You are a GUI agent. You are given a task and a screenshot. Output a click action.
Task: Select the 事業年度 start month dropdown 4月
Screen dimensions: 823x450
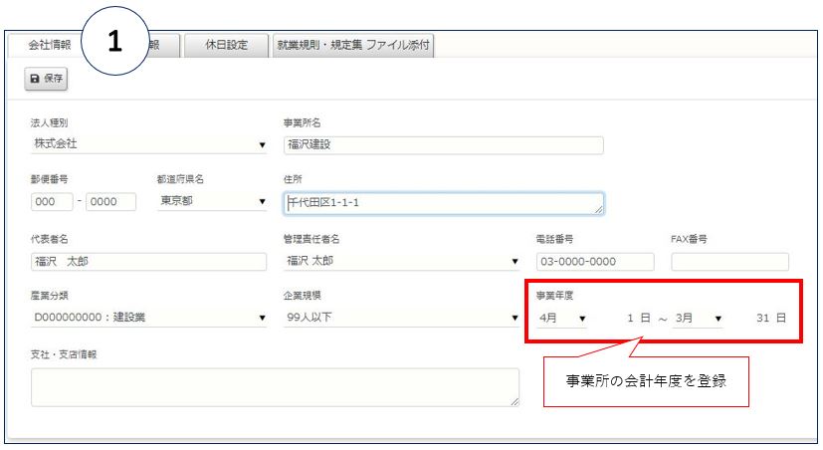(561, 318)
